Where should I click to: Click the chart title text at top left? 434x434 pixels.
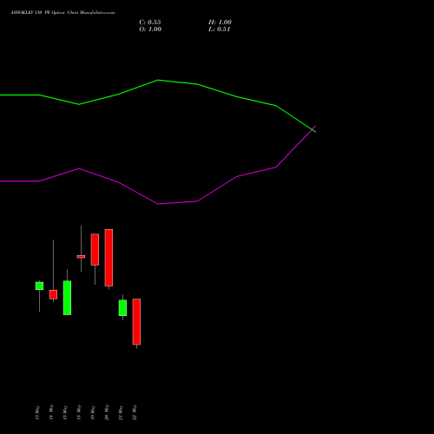62,13
